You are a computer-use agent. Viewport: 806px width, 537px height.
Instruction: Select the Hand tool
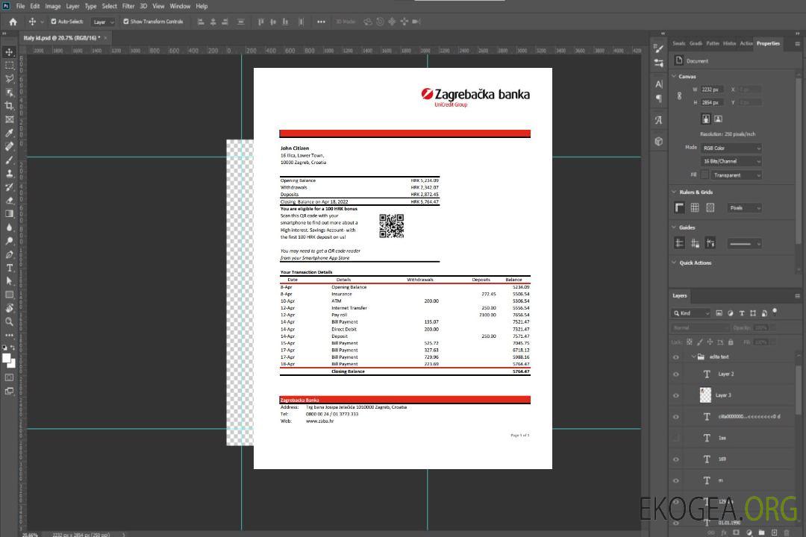pos(9,308)
